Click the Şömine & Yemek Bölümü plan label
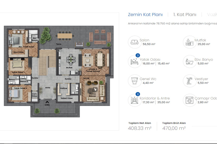 (93, 70)
